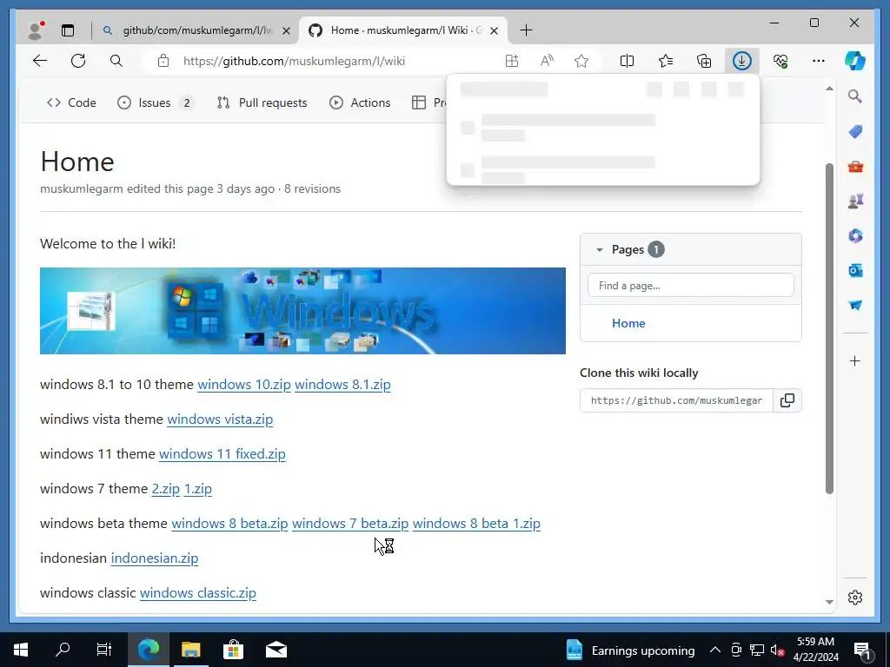Image resolution: width=890 pixels, height=667 pixels.
Task: Open File Explorer from taskbar
Action: (190, 650)
